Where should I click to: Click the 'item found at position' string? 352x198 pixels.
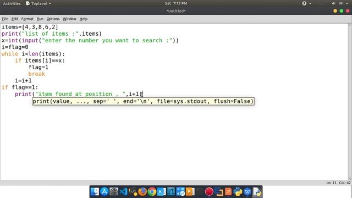pos(80,94)
